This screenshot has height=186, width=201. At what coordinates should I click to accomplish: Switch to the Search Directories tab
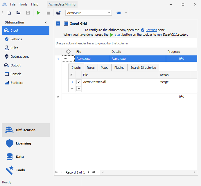point(143,68)
